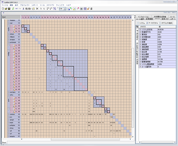The width and height of the screenshot is (178, 146).
Task: Click the matrix horizontal scrollbar thumb
Action: [x=85, y=139]
